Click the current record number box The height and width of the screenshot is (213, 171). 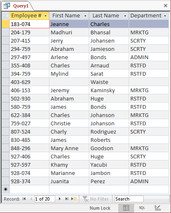pyautogui.click(x=44, y=199)
